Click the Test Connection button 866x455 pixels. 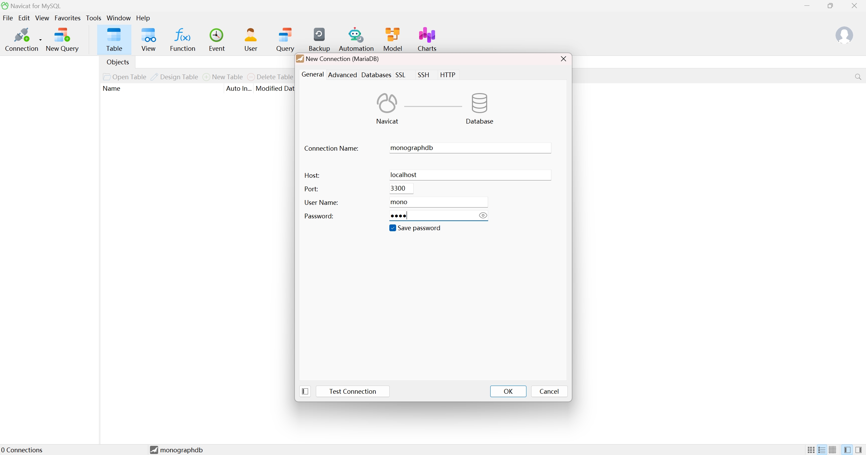pyautogui.click(x=352, y=391)
